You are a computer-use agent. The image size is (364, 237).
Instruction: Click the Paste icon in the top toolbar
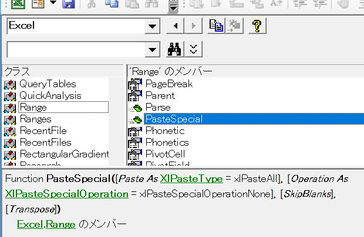pyautogui.click(x=132, y=4)
